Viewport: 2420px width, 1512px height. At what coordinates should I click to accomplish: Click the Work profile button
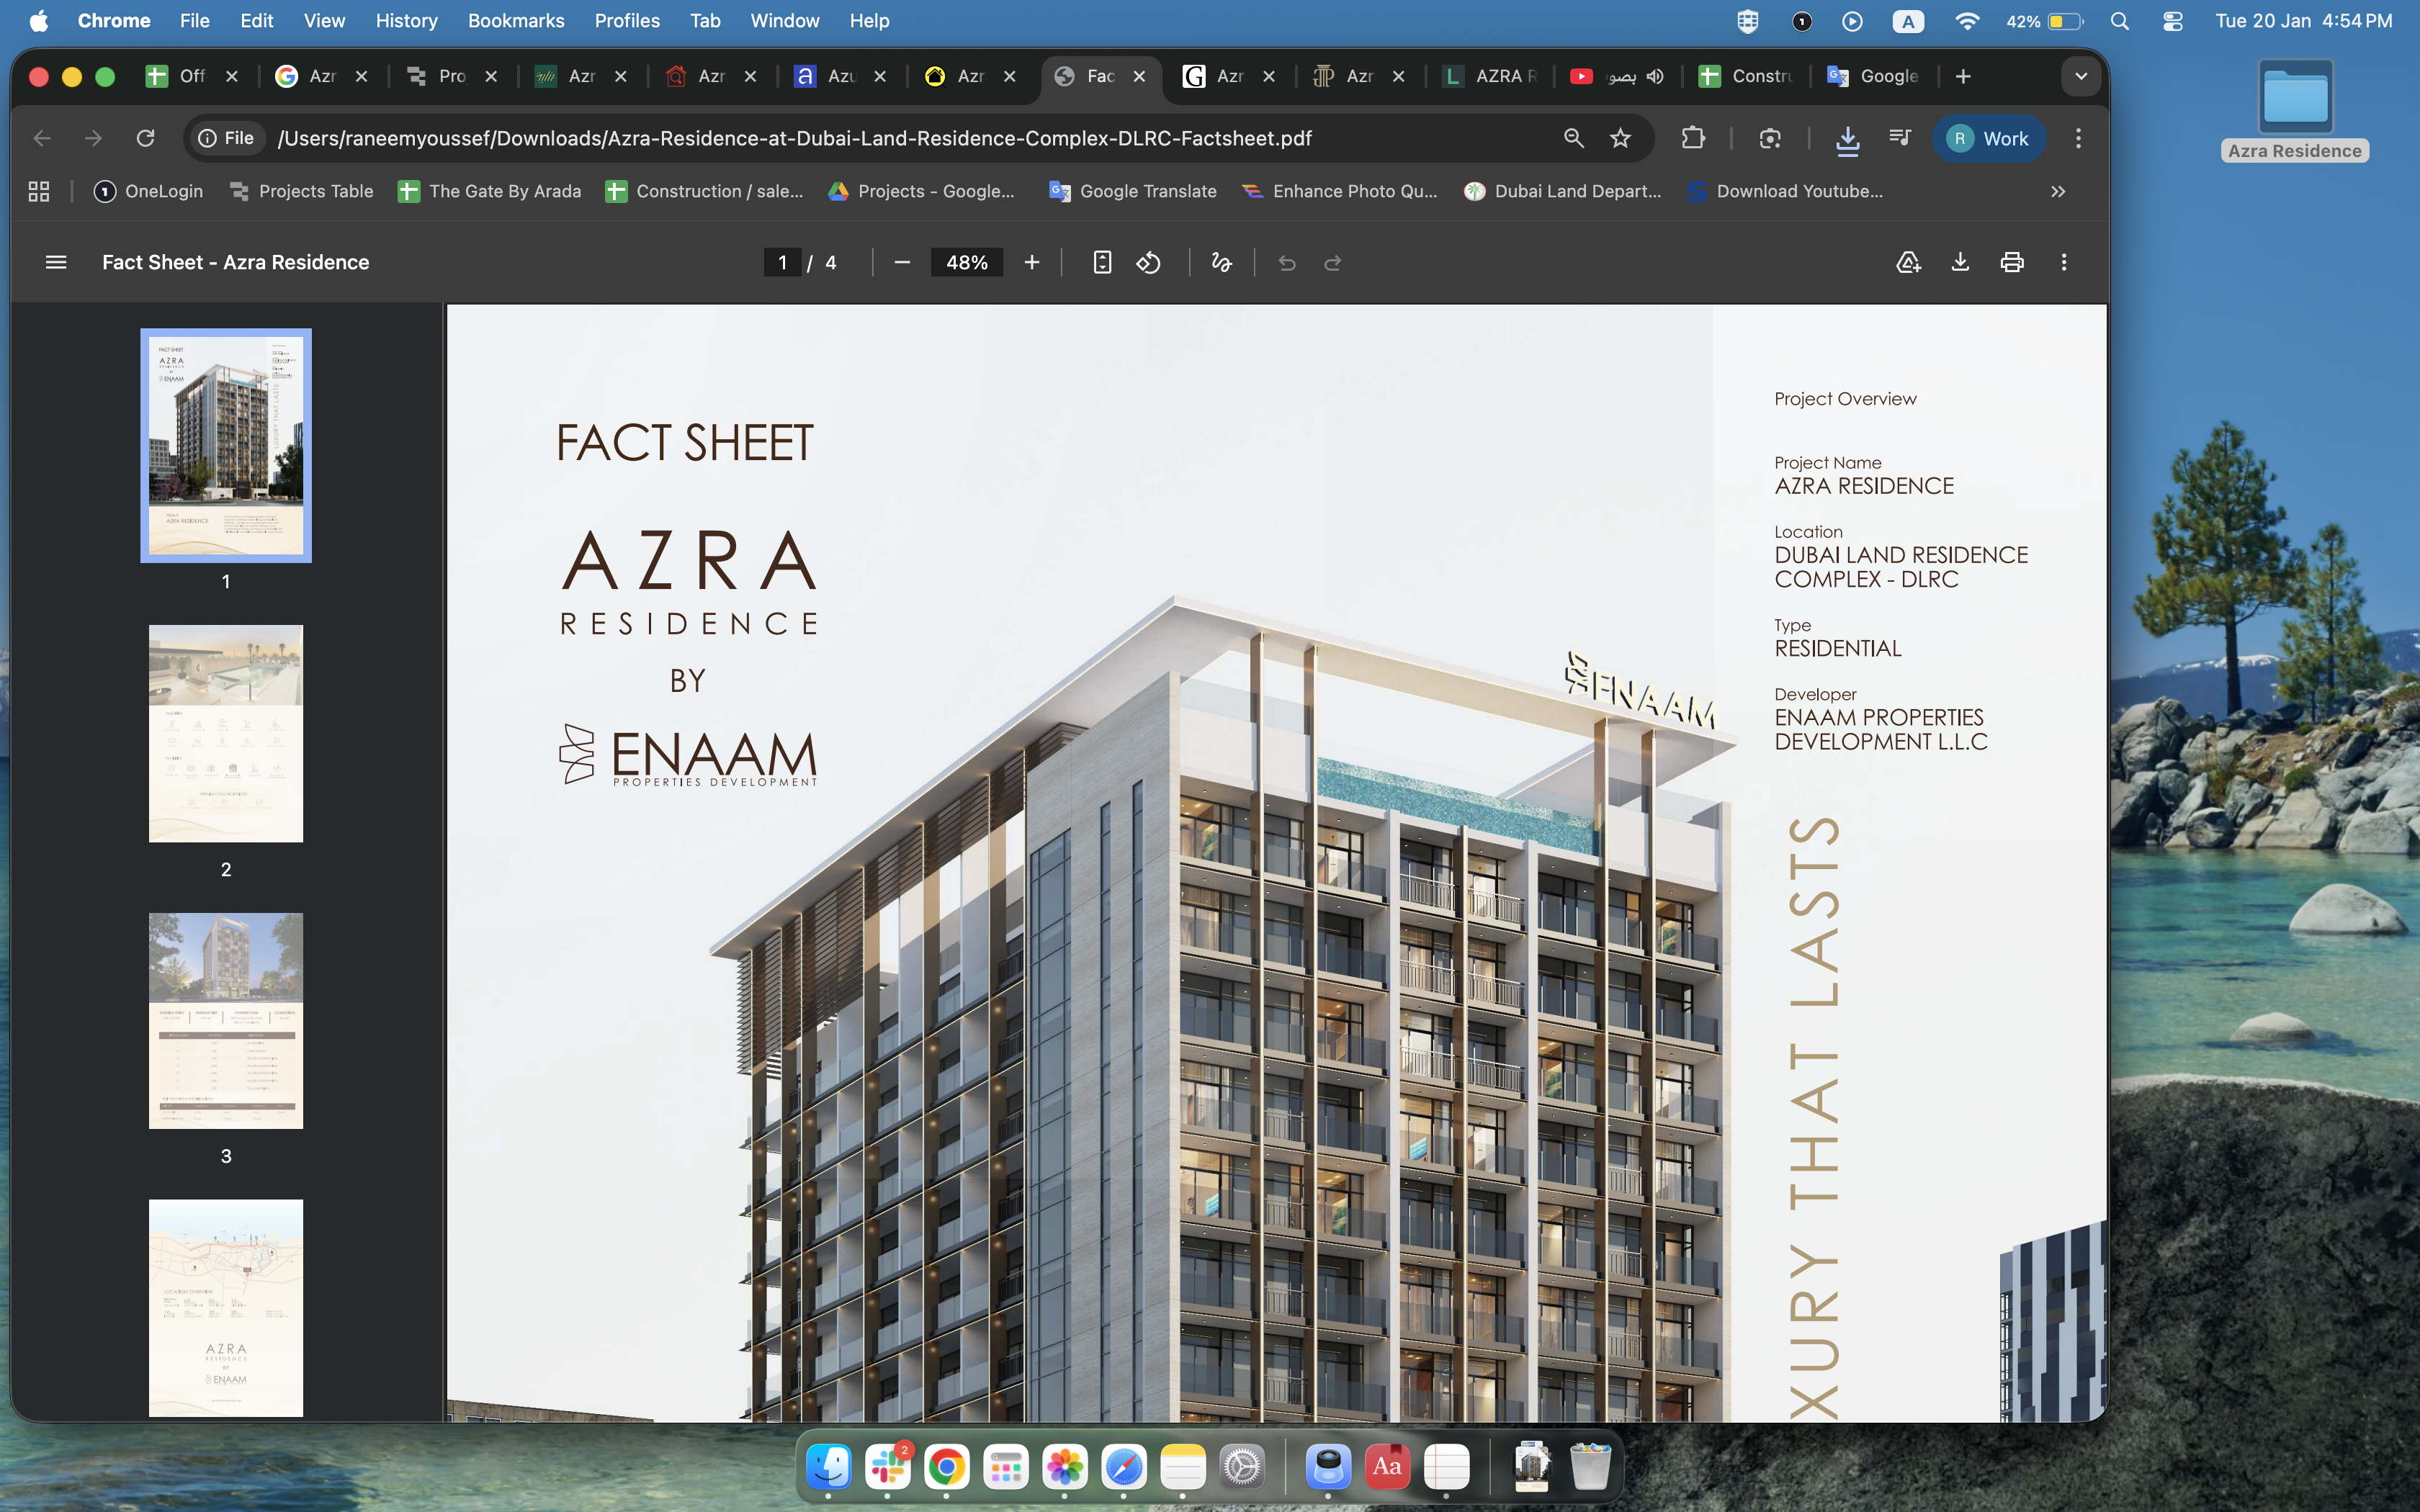1988,138
